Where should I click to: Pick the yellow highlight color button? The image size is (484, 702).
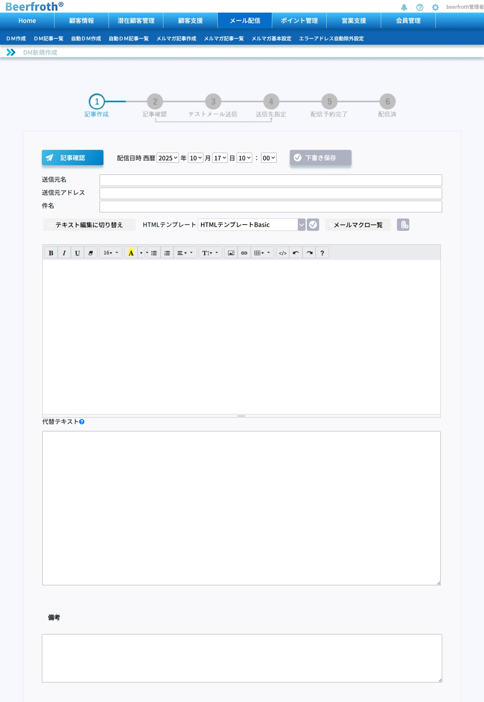point(131,253)
